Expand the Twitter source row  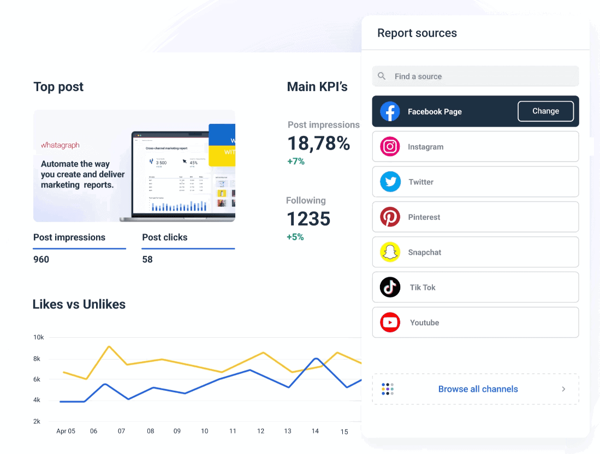tap(475, 182)
